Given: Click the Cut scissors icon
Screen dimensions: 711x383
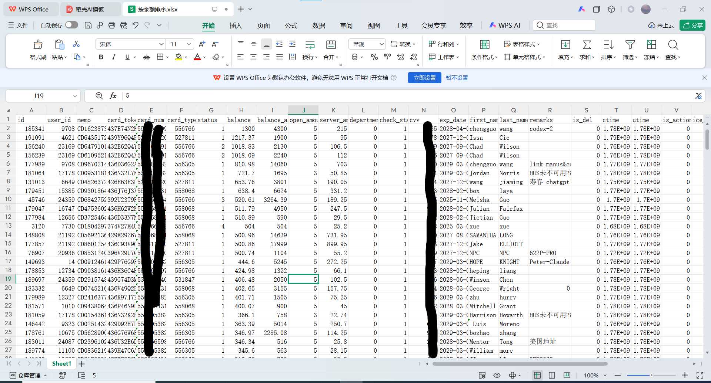Looking at the screenshot, I should (x=76, y=44).
